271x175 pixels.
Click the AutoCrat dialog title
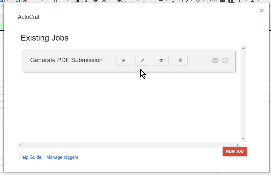pyautogui.click(x=29, y=17)
